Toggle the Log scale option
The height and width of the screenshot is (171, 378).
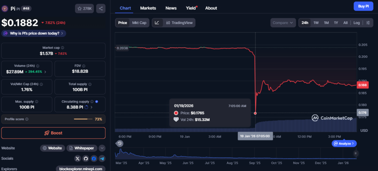coord(357,23)
